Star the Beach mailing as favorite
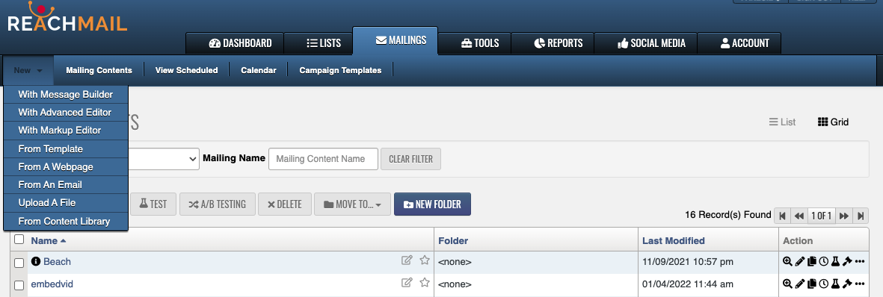Screen dimensions: 883x297 click(x=425, y=260)
